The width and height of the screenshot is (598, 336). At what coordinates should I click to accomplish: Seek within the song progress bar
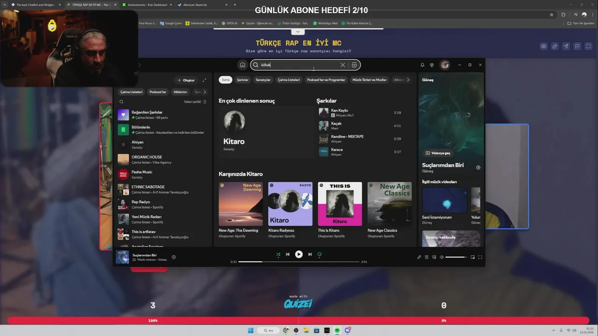[x=299, y=262]
